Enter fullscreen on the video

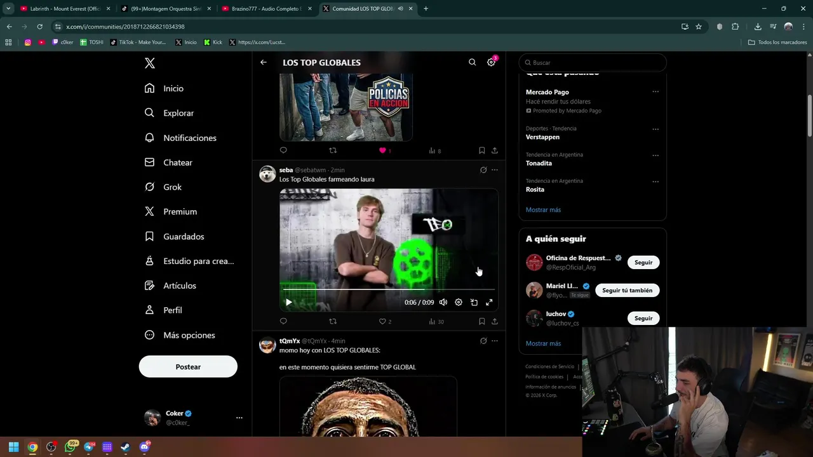[489, 302]
